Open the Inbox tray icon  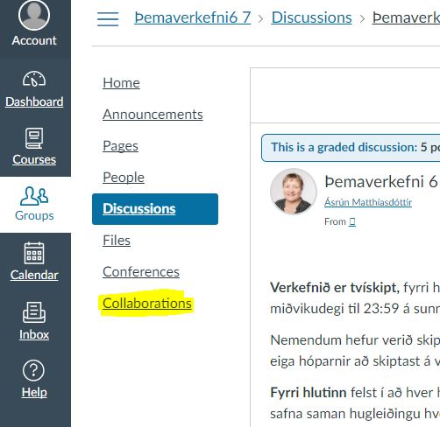(x=34, y=312)
